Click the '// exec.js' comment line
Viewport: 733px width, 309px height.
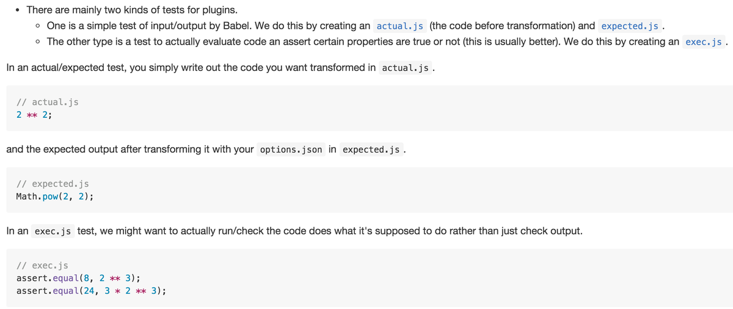(x=42, y=266)
